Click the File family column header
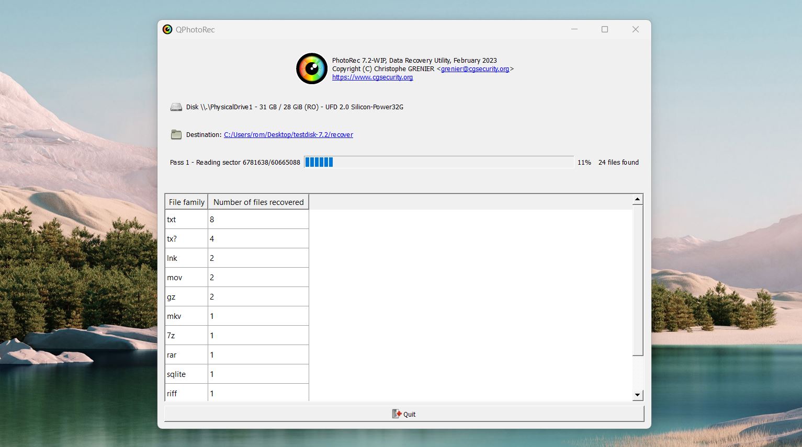Viewport: 802px width, 447px height. tap(187, 202)
